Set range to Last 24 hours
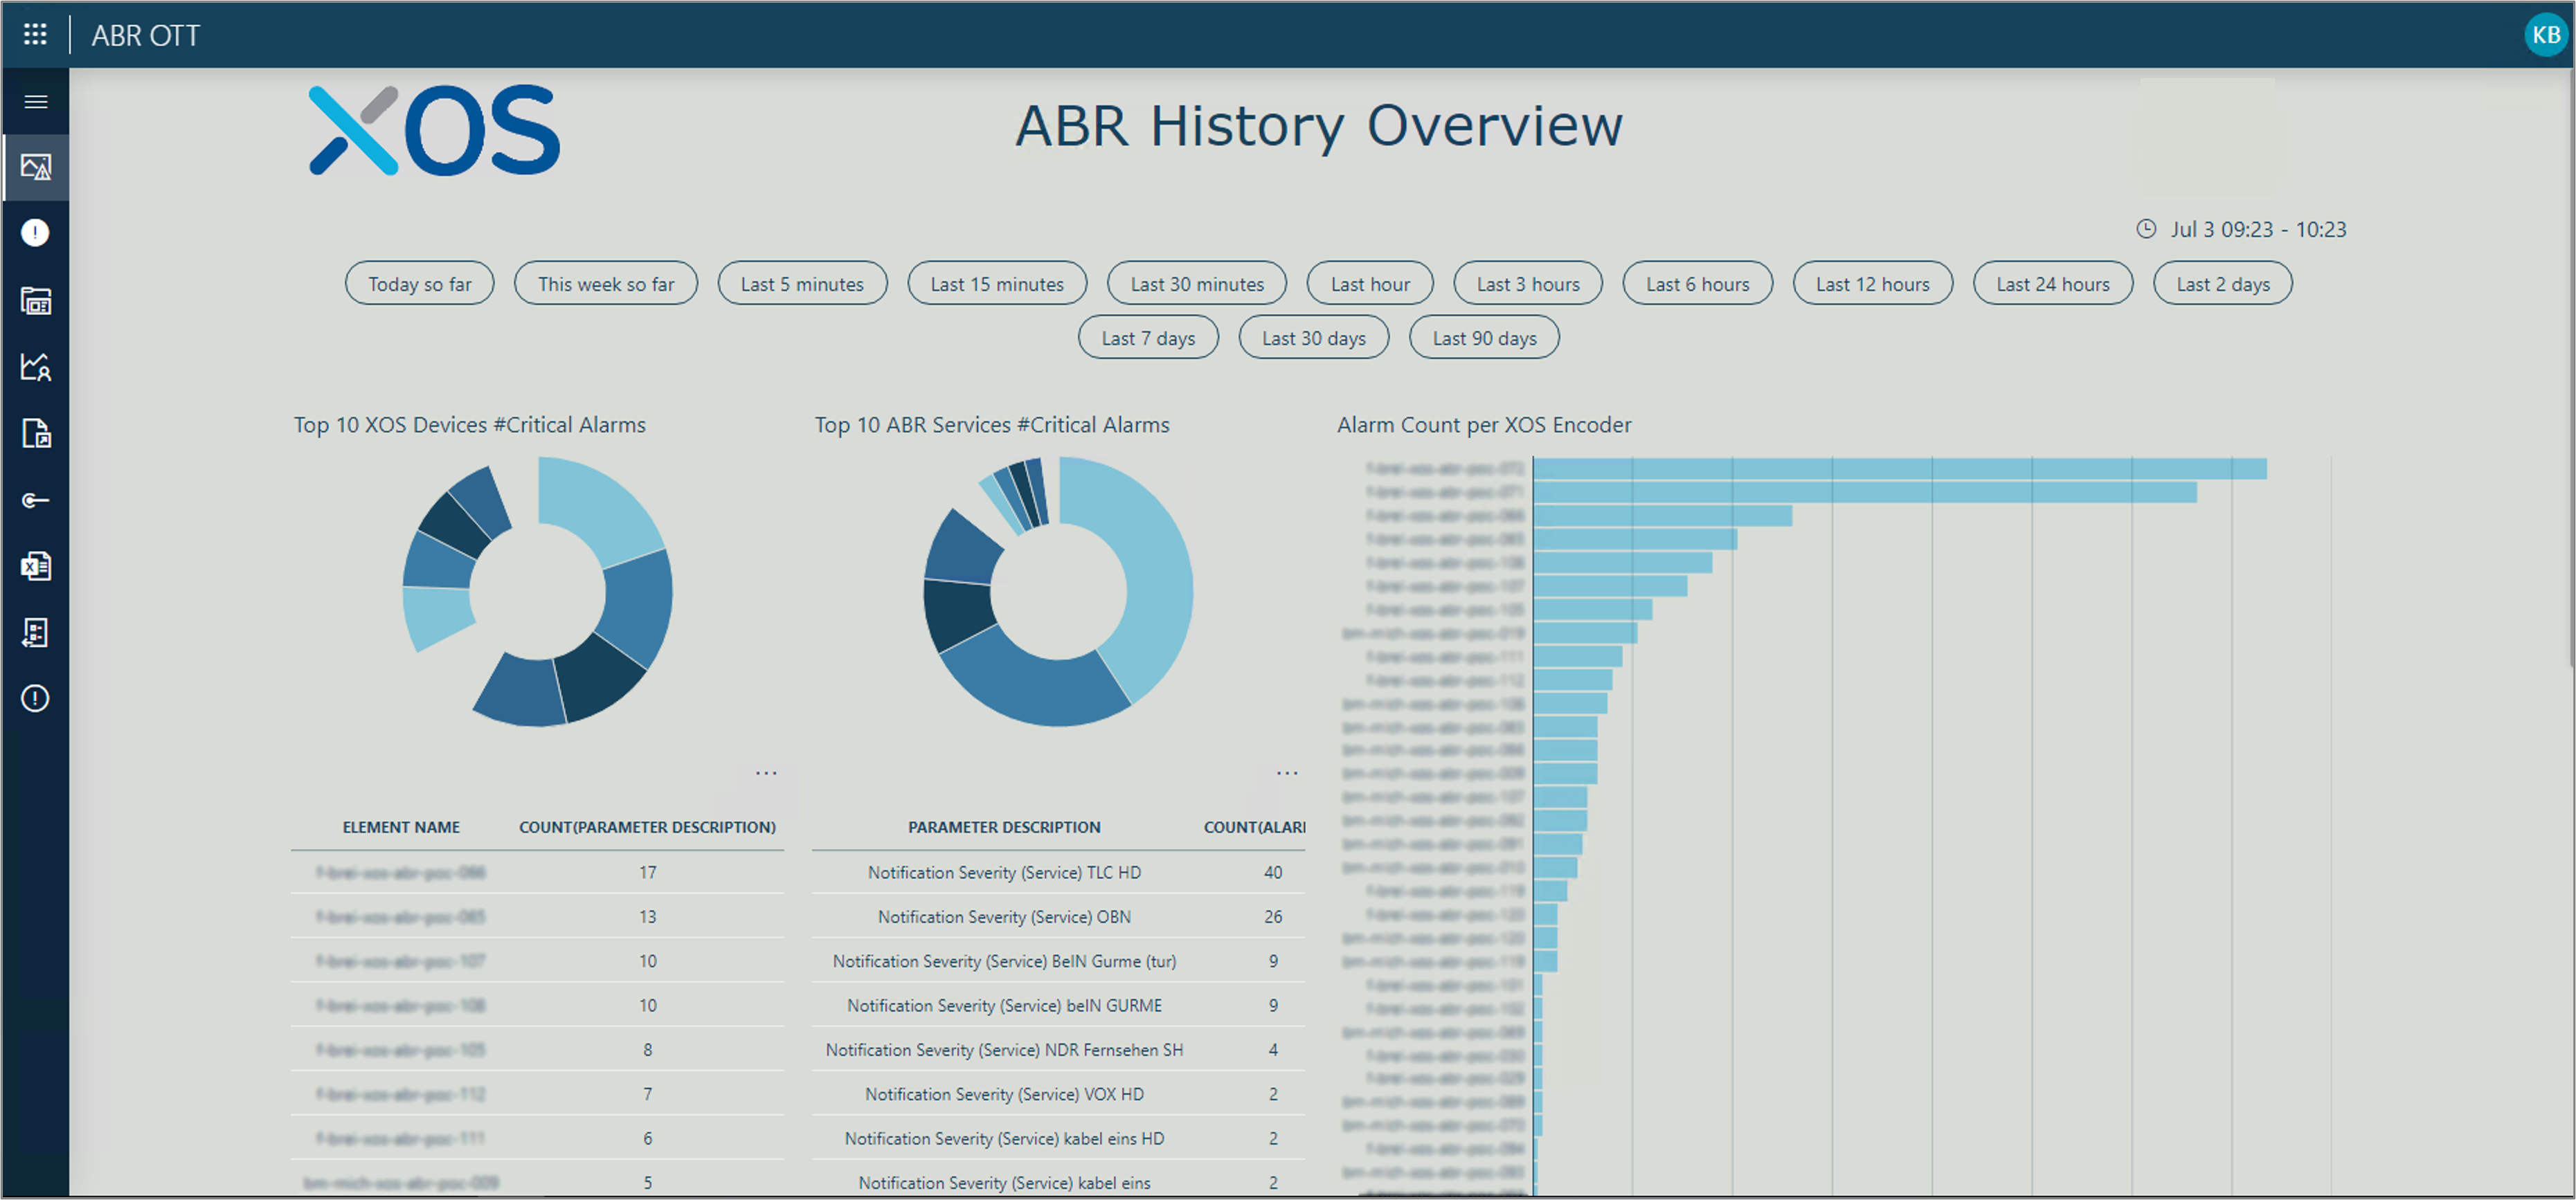The height and width of the screenshot is (1200, 2576). click(2053, 284)
